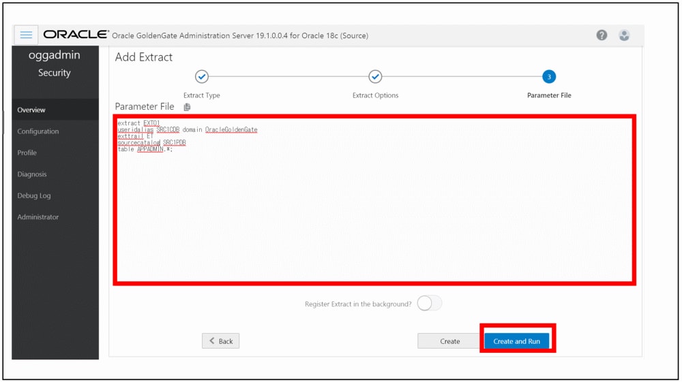Image resolution: width=682 pixels, height=382 pixels.
Task: Click the Create button
Action: point(449,341)
